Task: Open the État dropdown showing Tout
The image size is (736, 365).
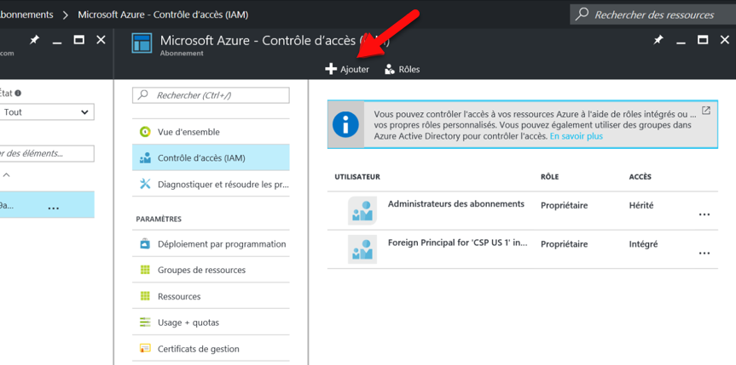Action: click(46, 112)
